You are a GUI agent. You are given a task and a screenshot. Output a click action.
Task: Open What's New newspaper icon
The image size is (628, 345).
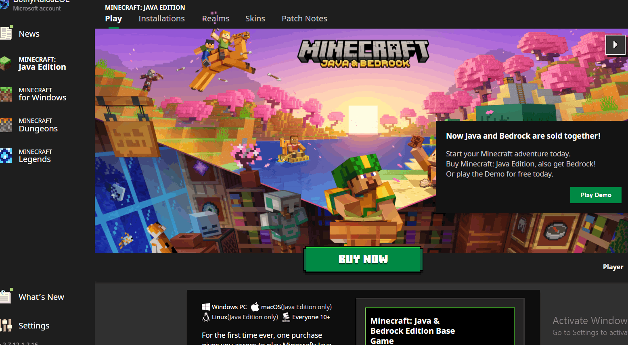[x=6, y=296]
